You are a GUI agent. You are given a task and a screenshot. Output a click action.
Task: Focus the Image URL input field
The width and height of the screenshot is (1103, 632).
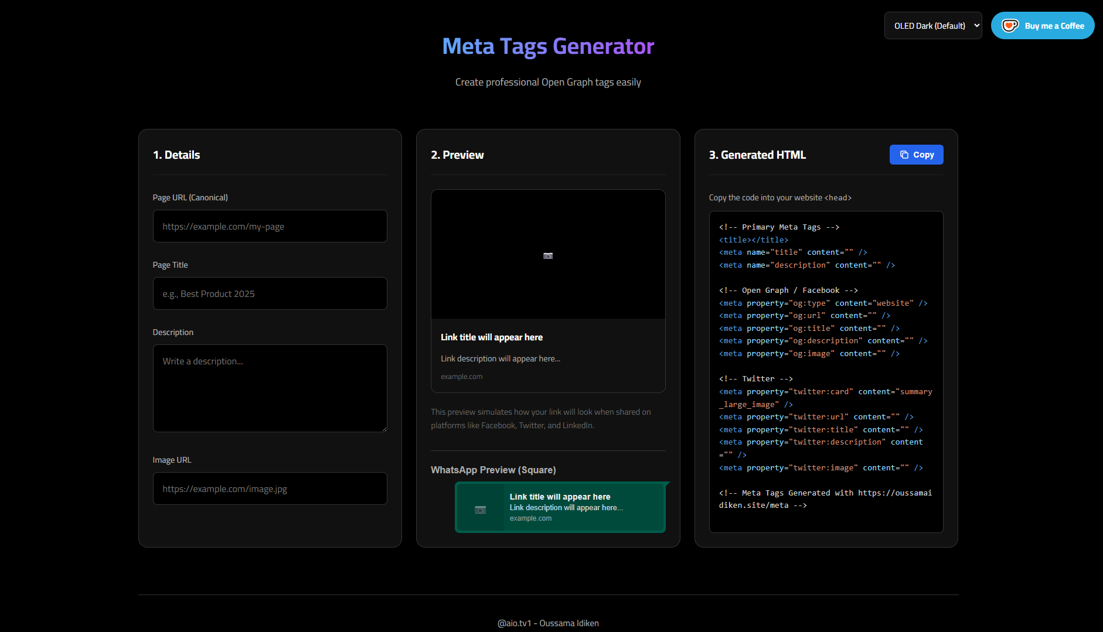point(270,488)
